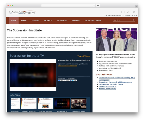
Task: Open Webcasts and Upcoming Events link
Action: coord(111,84)
